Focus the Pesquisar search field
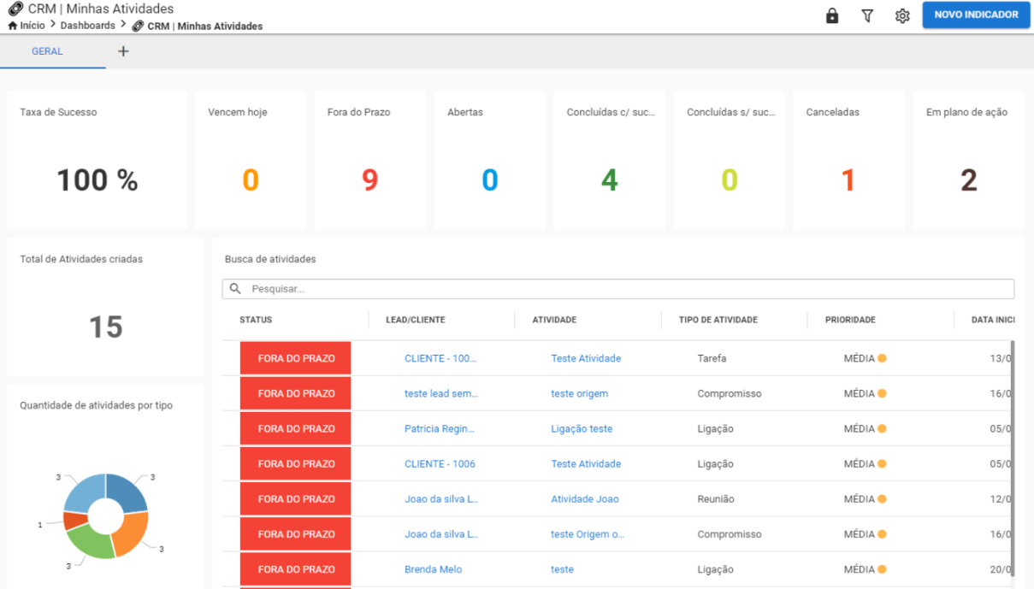 point(618,289)
